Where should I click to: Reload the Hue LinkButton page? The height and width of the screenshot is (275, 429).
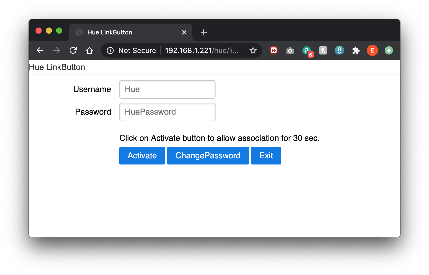coord(73,50)
